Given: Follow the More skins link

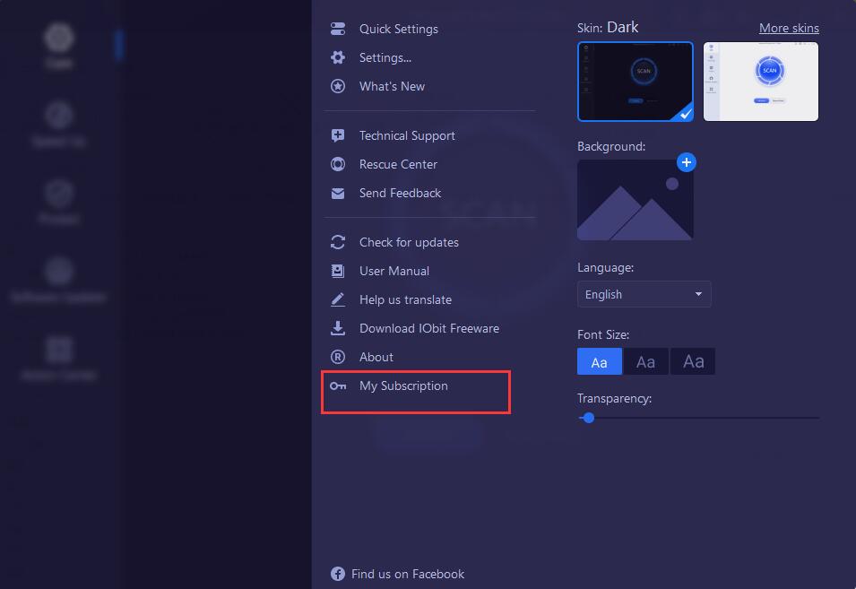Looking at the screenshot, I should pos(789,28).
